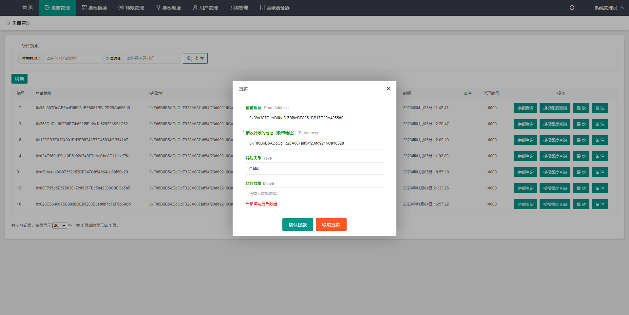This screenshot has height=315, width=629.
Task: Select the 鱼苗管理 navigation tab
Action: [57, 8]
